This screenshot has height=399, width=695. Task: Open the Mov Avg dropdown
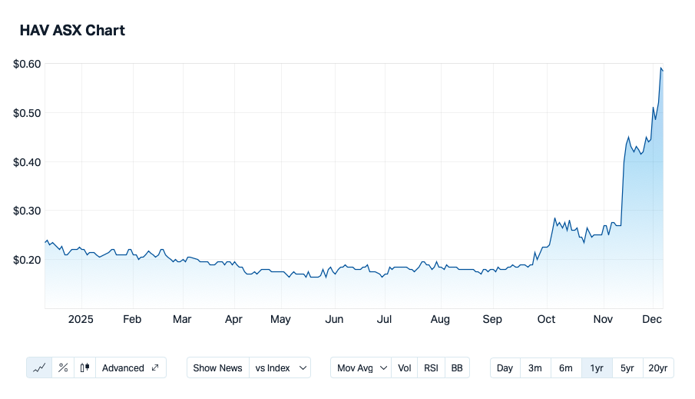[x=362, y=367]
